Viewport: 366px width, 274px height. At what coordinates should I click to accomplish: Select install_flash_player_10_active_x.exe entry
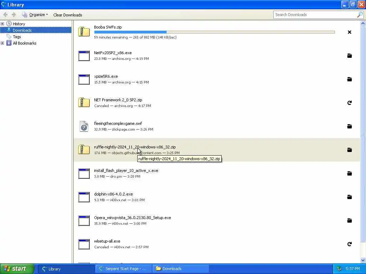pyautogui.click(x=217, y=173)
